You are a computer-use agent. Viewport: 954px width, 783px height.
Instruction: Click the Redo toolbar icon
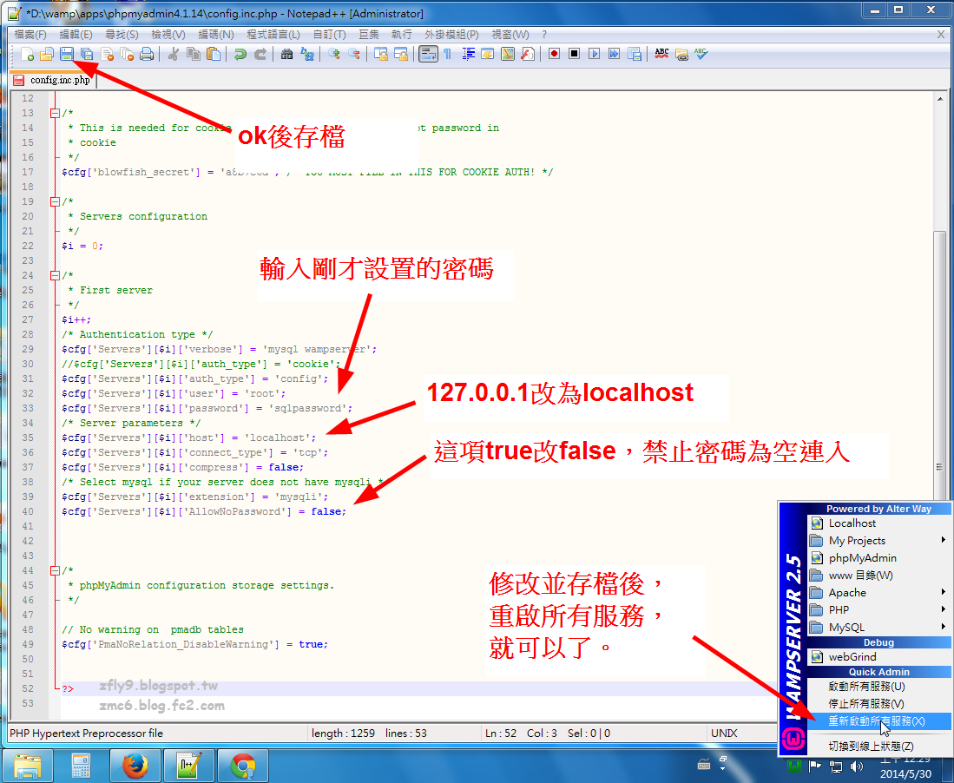(260, 54)
